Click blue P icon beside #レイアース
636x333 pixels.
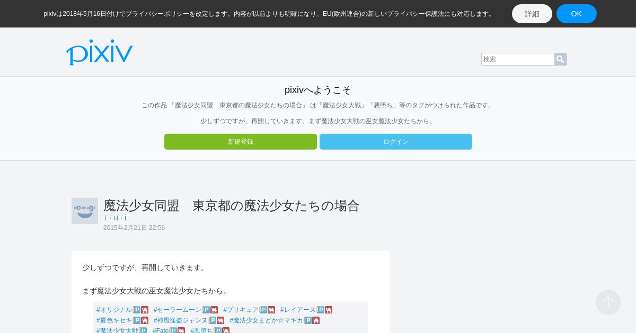point(321,310)
